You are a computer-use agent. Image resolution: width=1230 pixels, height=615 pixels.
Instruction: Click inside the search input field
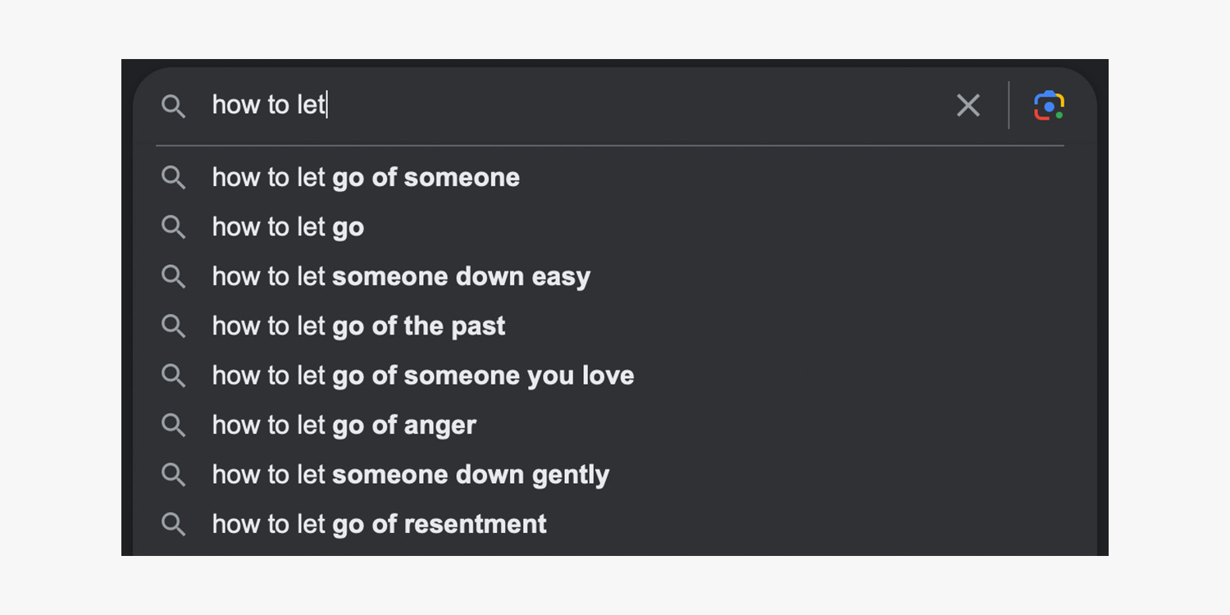[574, 106]
